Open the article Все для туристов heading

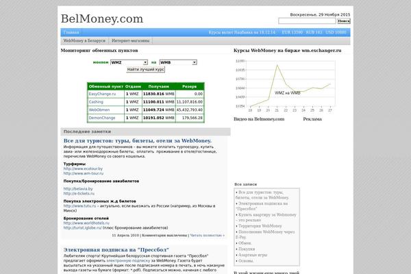point(138,141)
